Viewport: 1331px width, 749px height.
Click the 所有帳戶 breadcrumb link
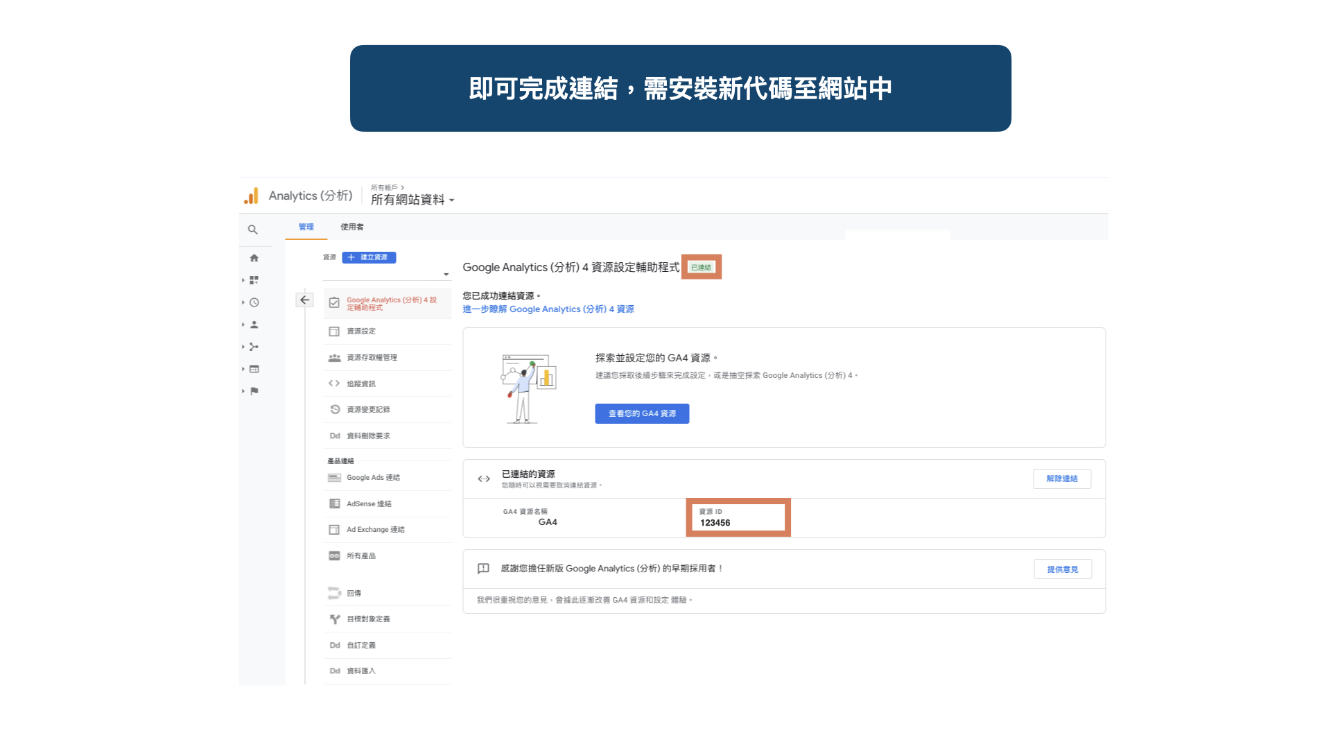[385, 187]
